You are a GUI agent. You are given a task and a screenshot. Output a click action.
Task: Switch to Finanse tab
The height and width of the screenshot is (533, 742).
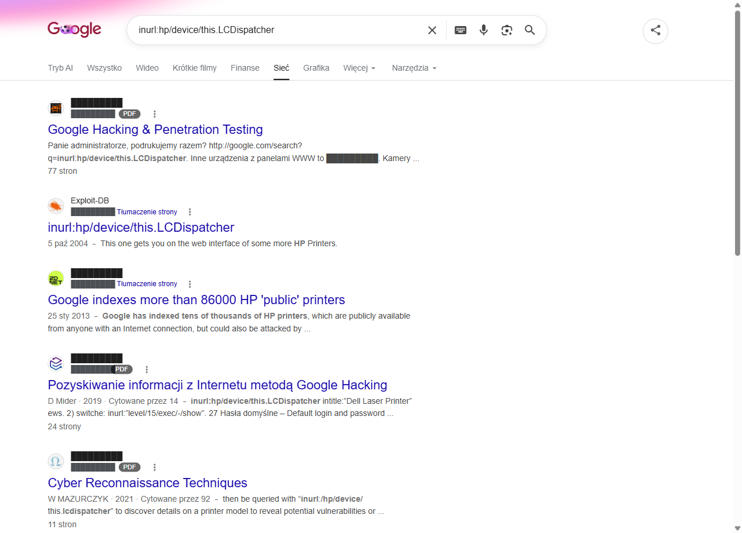tap(245, 68)
